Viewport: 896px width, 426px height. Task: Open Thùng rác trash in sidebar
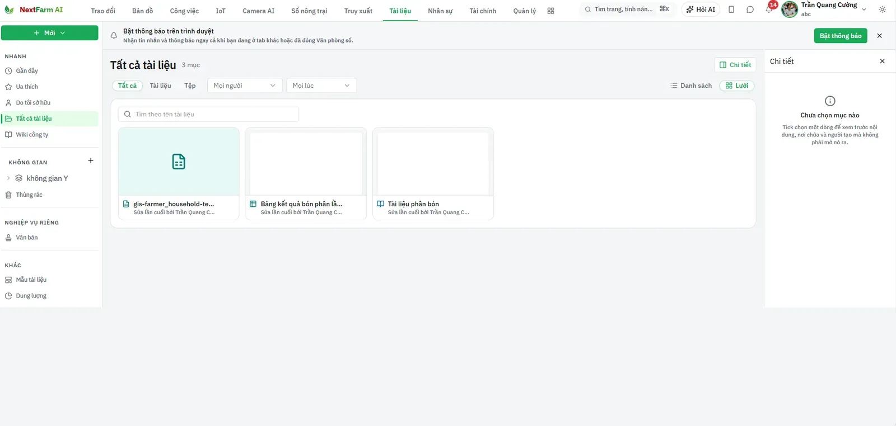pos(49,195)
